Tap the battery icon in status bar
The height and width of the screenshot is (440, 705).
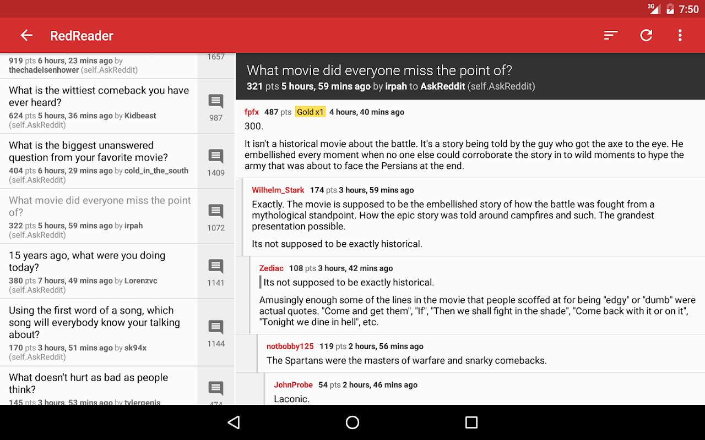pos(670,9)
